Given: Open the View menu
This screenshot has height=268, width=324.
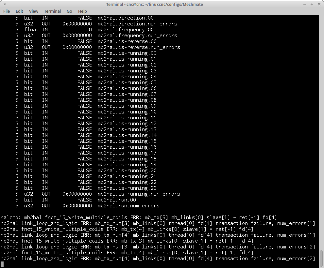Looking at the screenshot, I should point(33,11).
